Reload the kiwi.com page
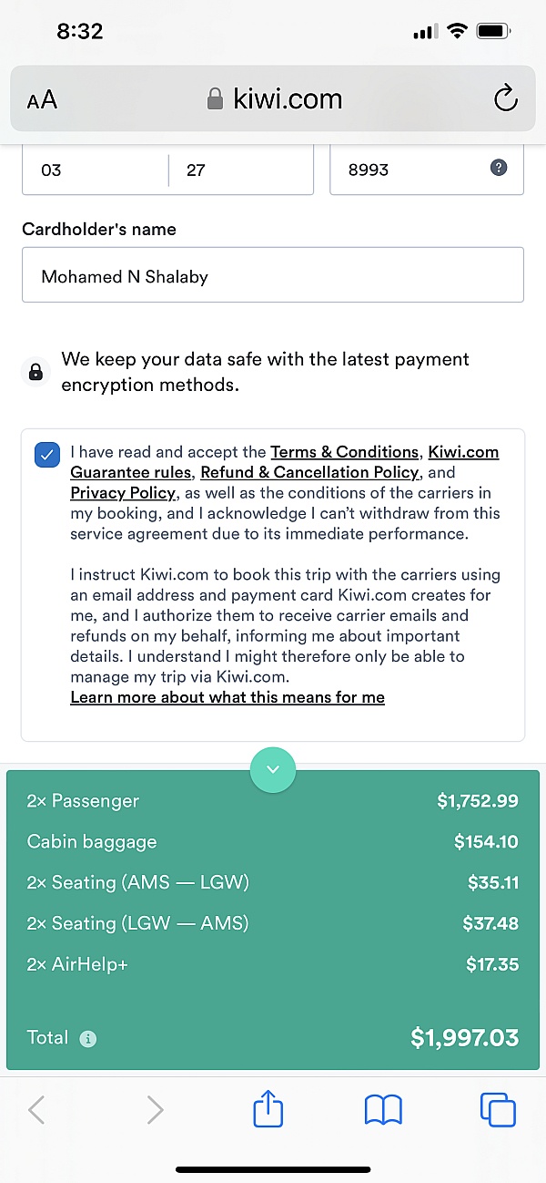546x1183 pixels. (506, 99)
